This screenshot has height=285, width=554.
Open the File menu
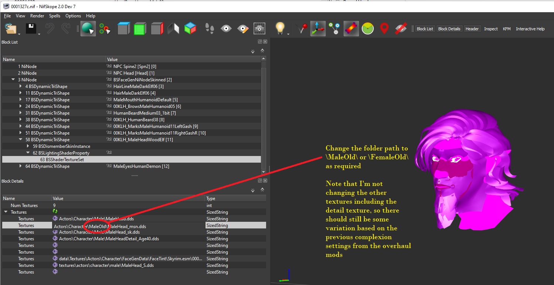7,16
